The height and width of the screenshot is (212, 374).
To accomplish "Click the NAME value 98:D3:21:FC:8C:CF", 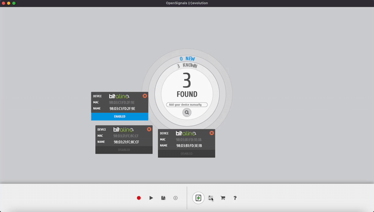I will (126, 142).
